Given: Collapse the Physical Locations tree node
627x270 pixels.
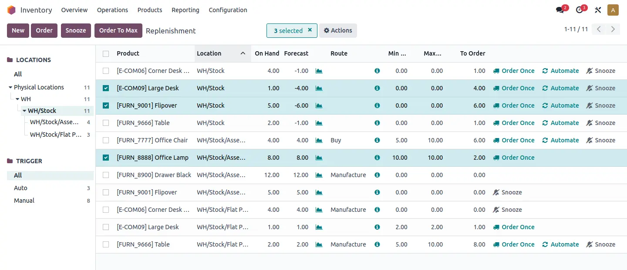Looking at the screenshot, I should coord(10,87).
